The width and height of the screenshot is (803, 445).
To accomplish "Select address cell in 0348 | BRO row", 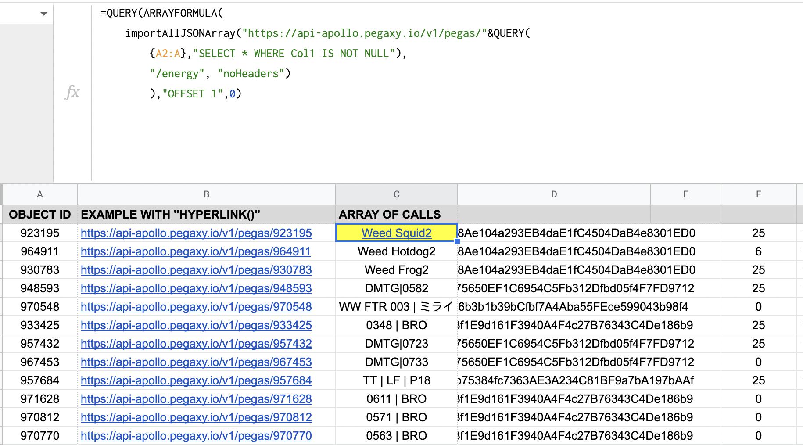I will (x=554, y=325).
